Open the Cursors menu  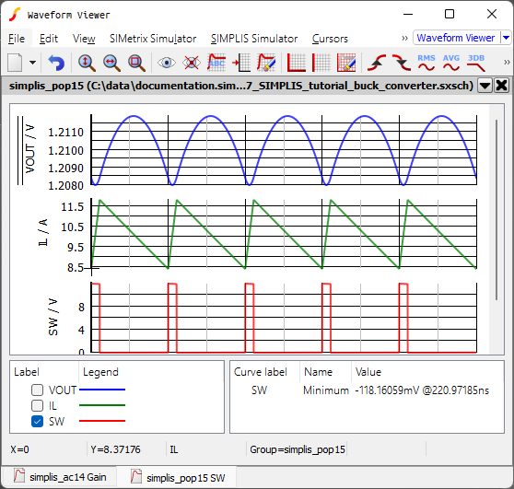[330, 39]
